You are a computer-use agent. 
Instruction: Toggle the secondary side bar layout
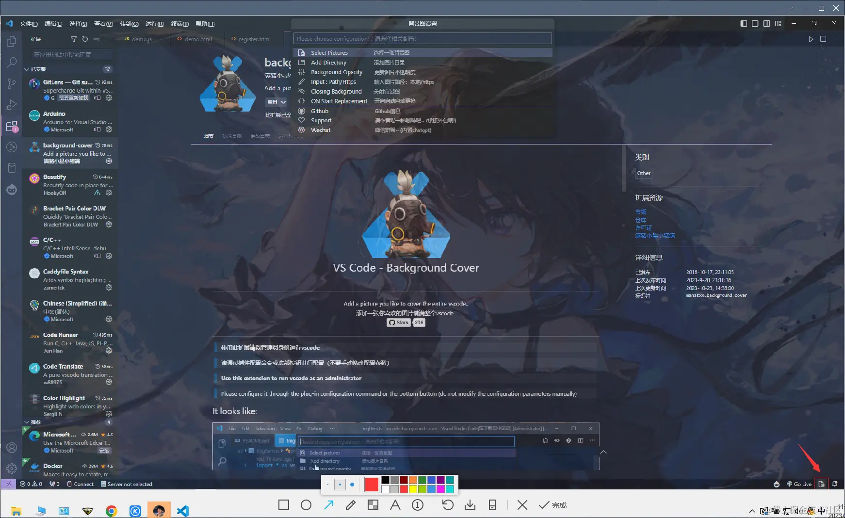[x=767, y=23]
